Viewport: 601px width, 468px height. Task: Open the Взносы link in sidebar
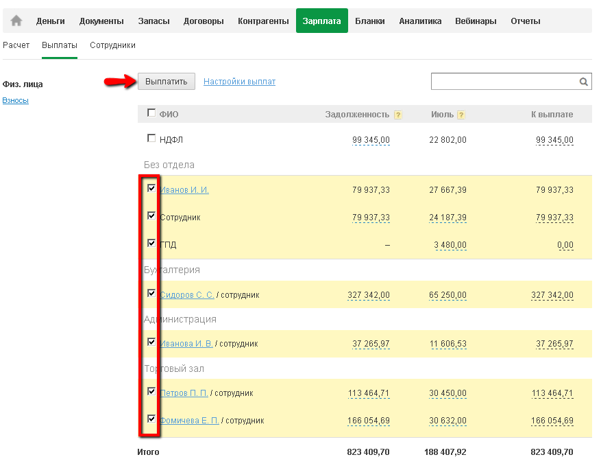tap(15, 100)
